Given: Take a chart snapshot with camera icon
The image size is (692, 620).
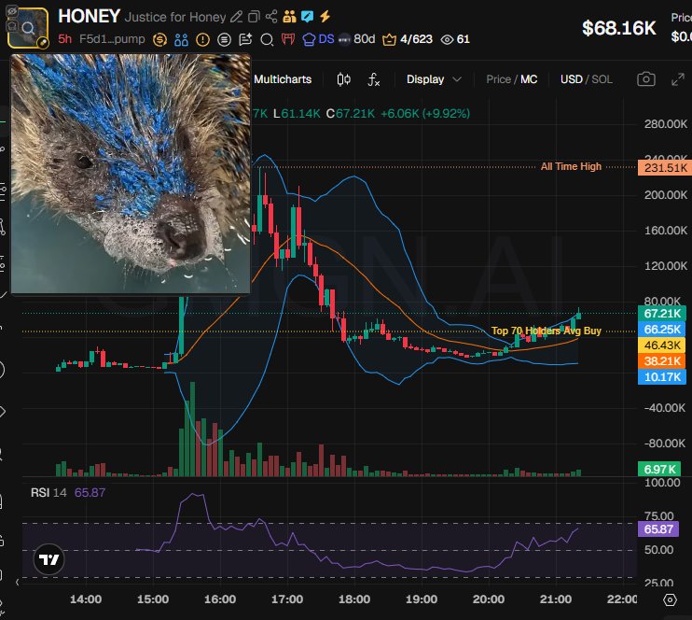Looking at the screenshot, I should click(646, 79).
